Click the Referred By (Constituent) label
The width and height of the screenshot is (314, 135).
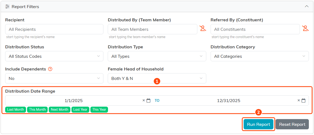coord(237,20)
